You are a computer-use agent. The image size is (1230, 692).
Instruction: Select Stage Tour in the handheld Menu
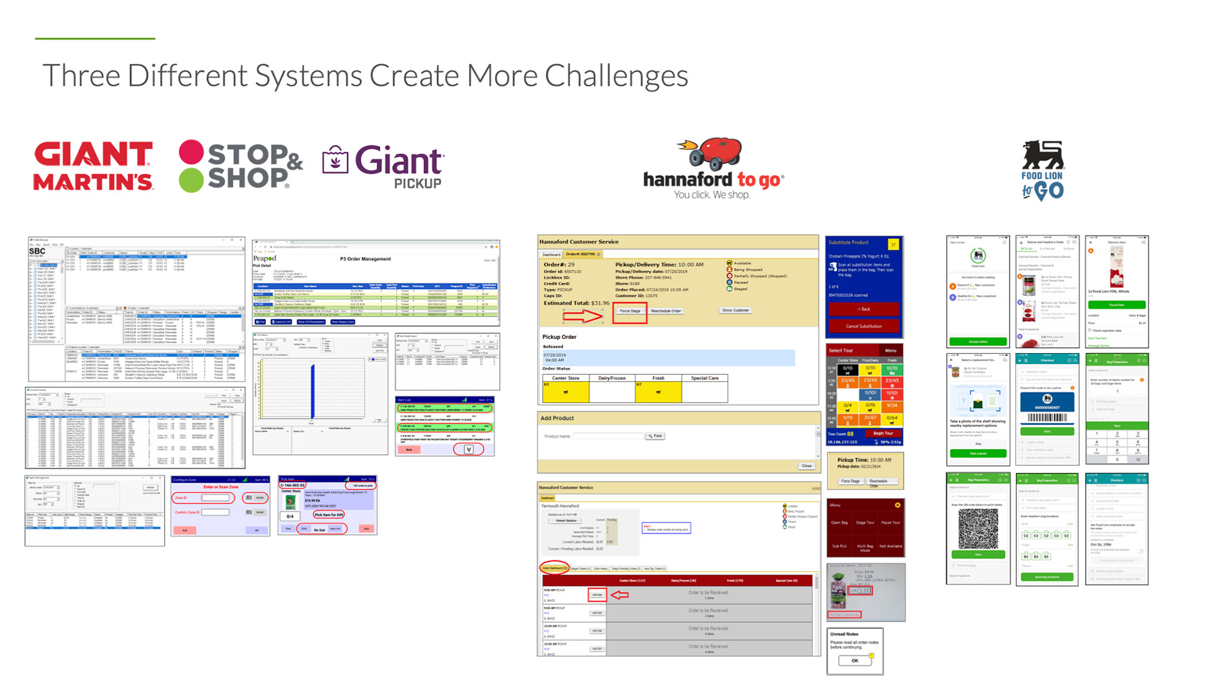pos(865,522)
